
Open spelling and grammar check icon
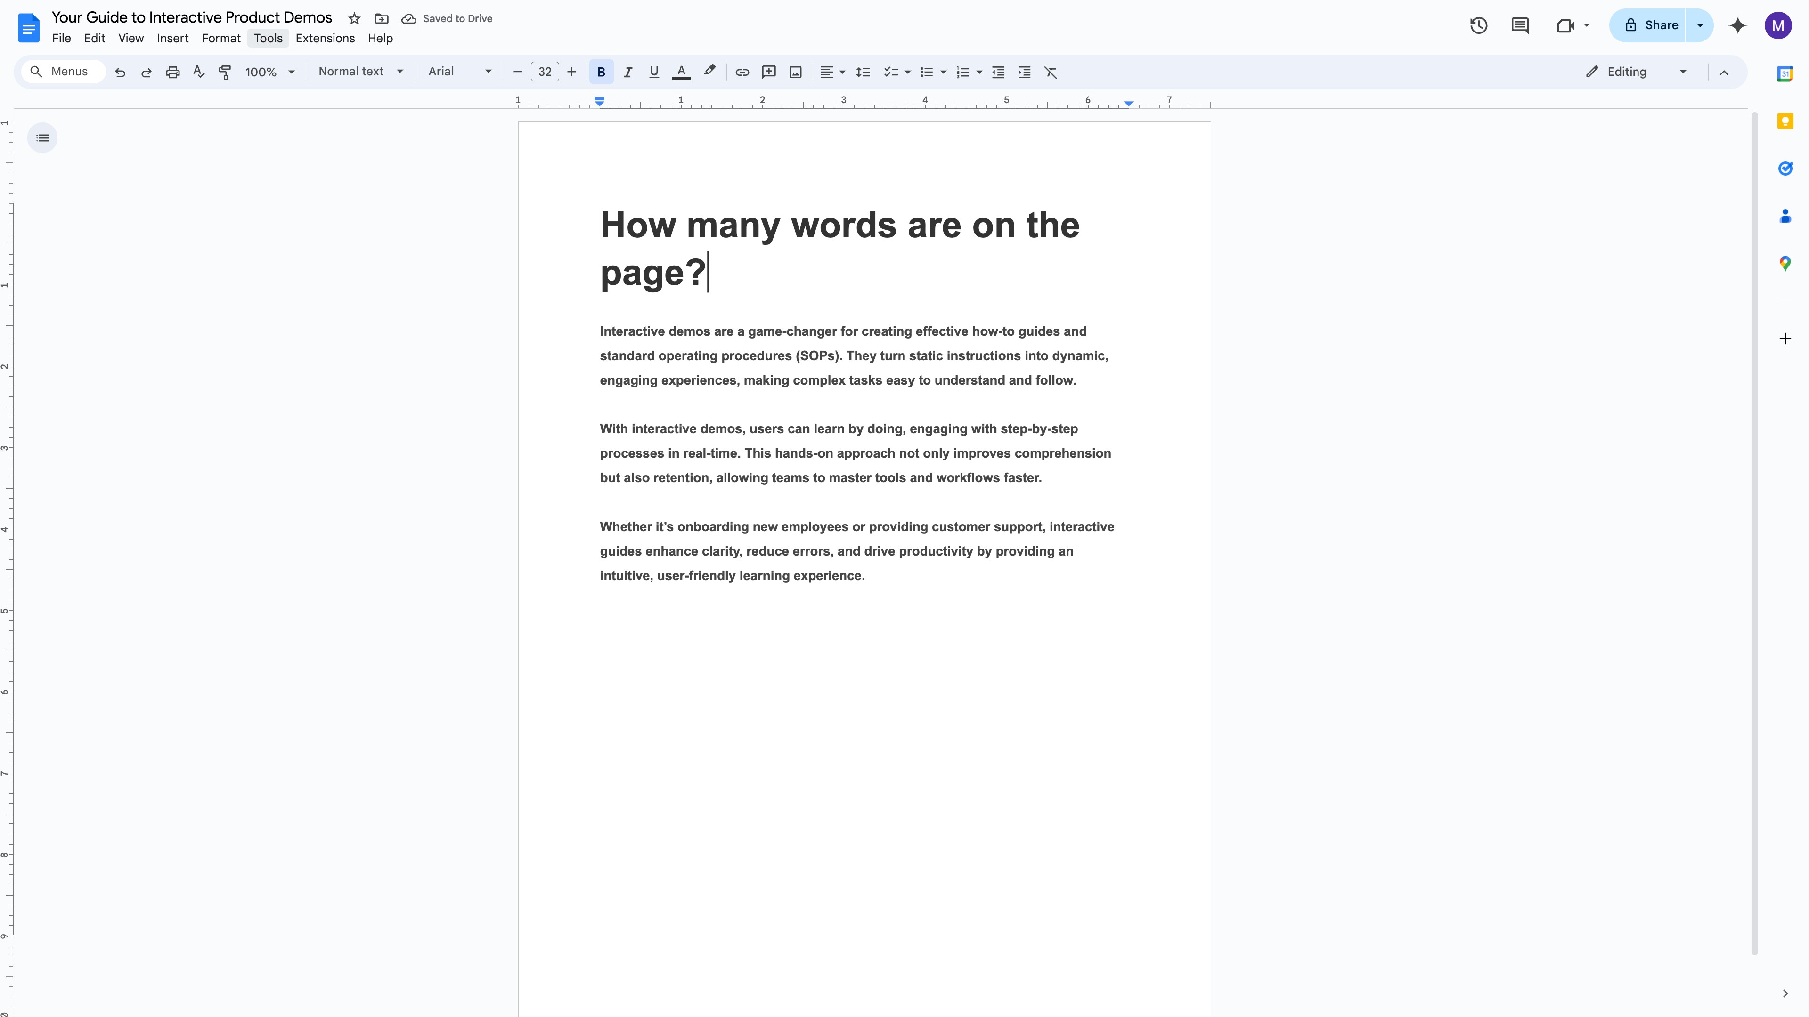(199, 72)
